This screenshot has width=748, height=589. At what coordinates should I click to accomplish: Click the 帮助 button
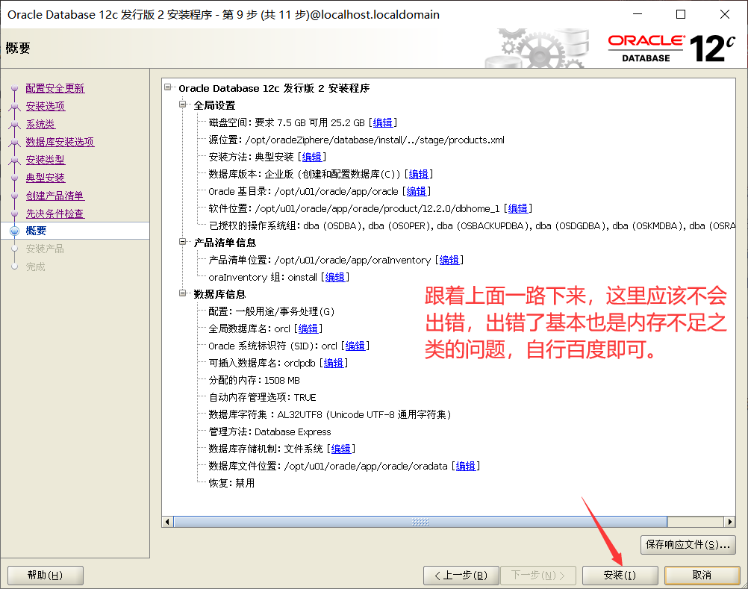[46, 575]
